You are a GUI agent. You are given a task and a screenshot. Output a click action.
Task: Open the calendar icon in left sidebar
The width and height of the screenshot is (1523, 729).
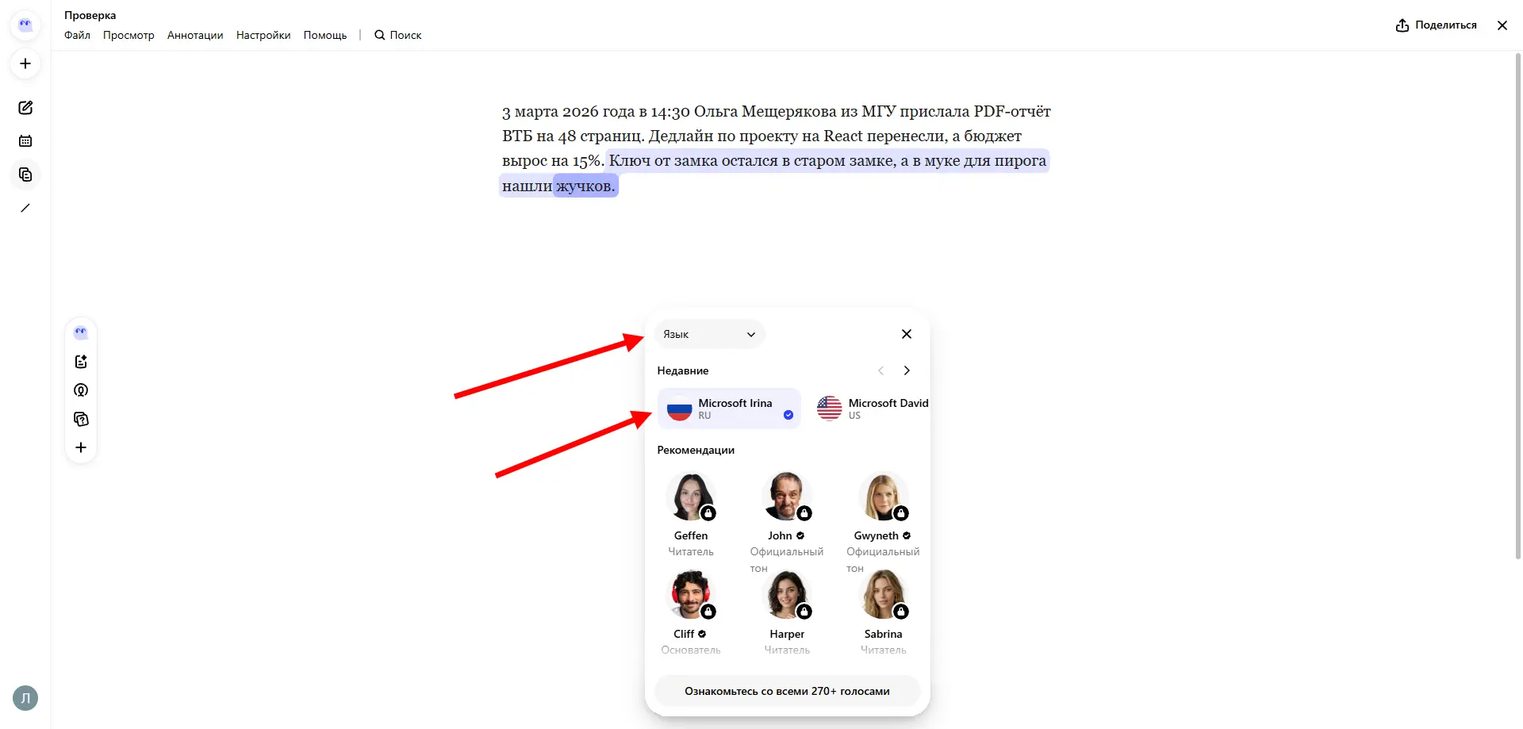[25, 141]
